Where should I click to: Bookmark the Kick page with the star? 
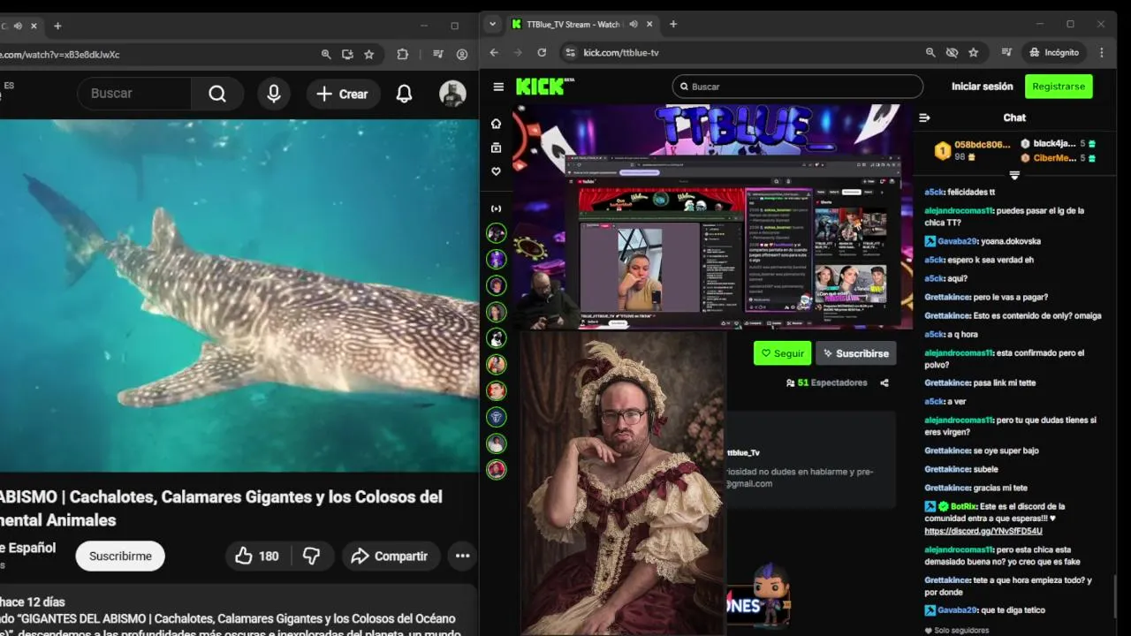pyautogui.click(x=973, y=52)
